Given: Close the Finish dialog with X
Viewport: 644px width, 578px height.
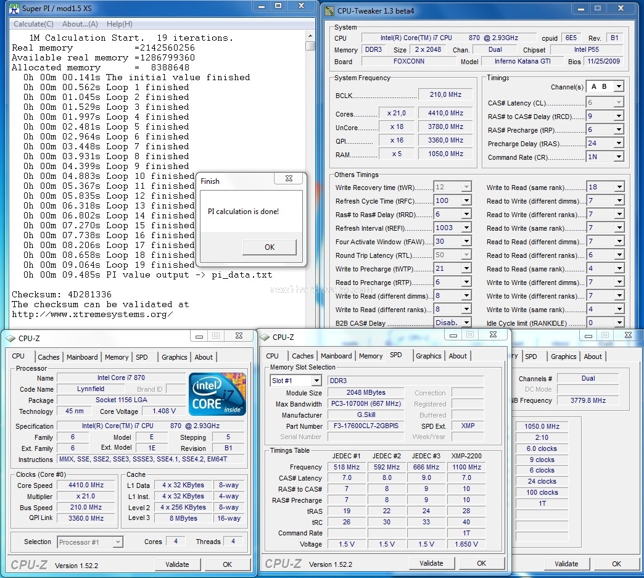Looking at the screenshot, I should (x=289, y=178).
